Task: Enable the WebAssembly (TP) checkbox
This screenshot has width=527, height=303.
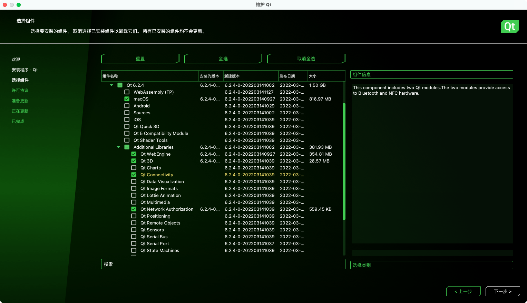Action: click(x=127, y=92)
